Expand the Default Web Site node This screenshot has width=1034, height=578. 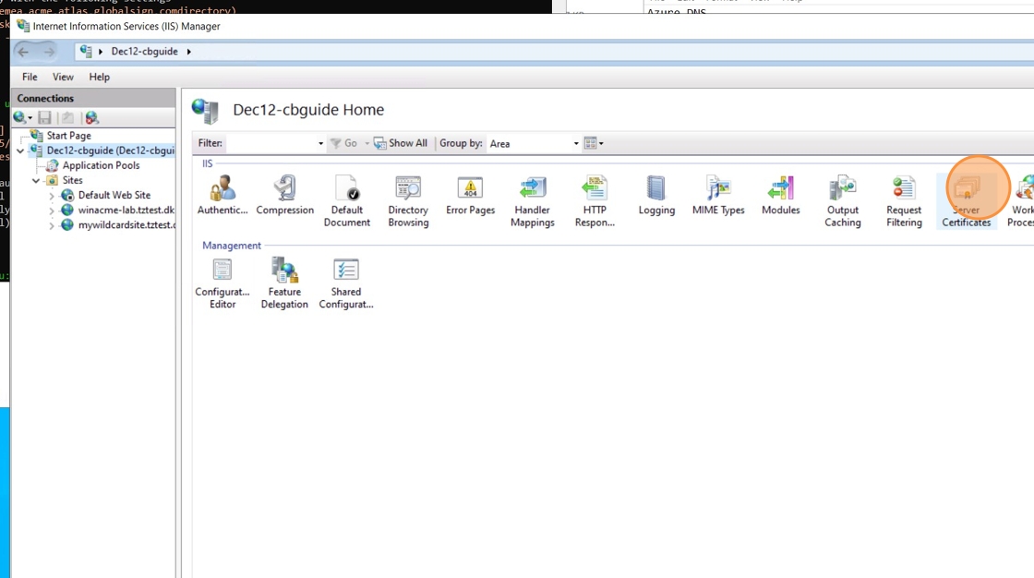coord(52,196)
